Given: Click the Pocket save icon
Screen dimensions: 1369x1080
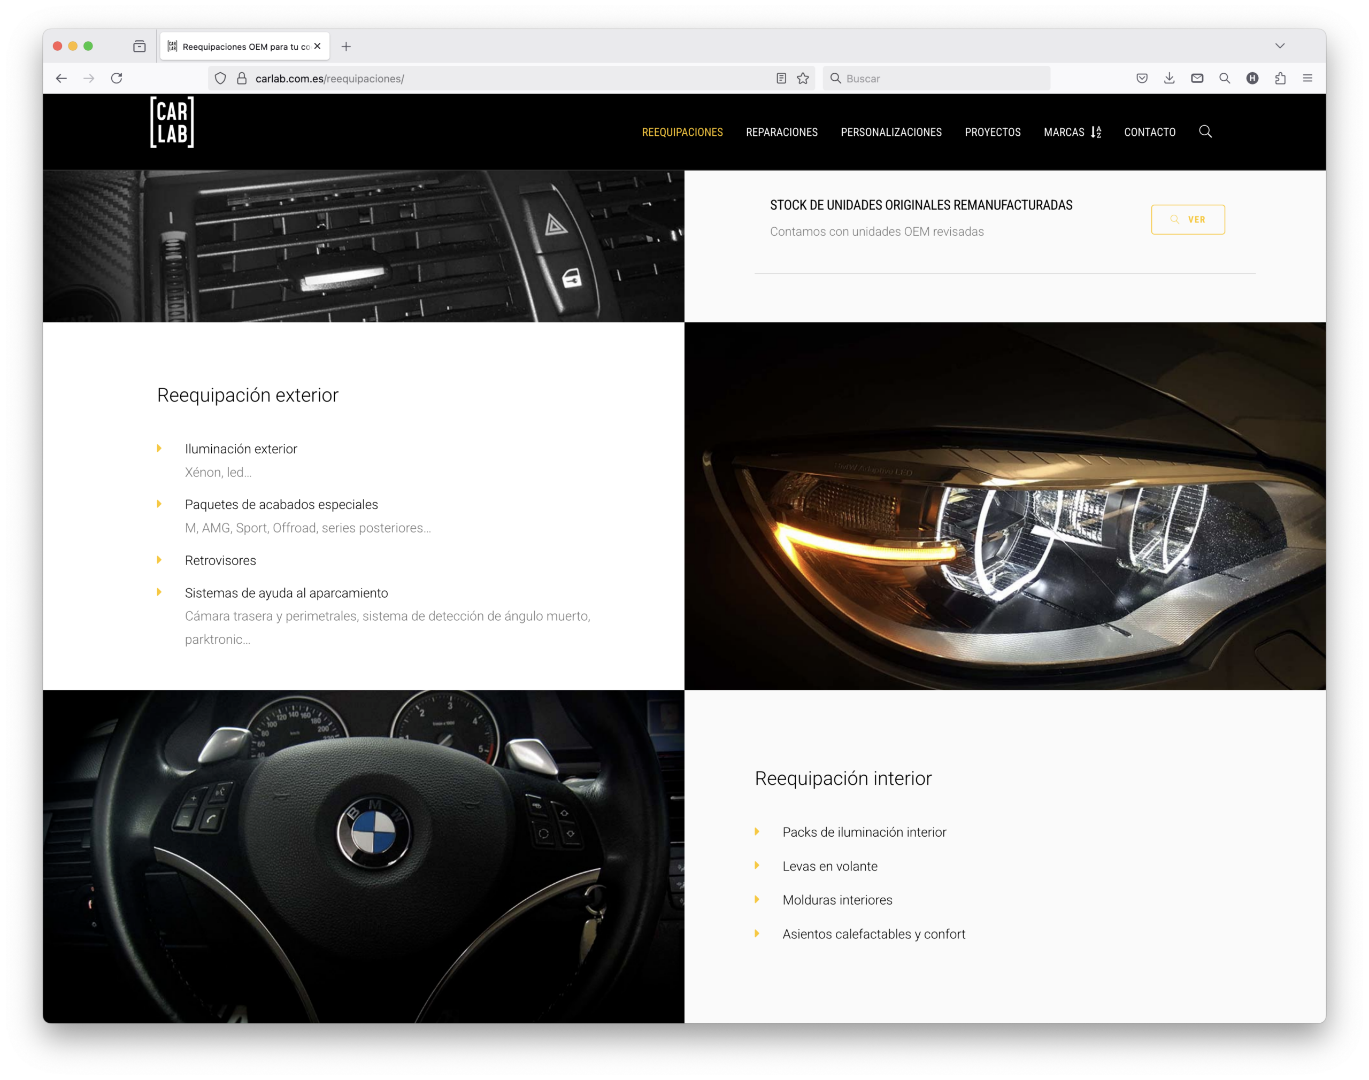Looking at the screenshot, I should point(1142,79).
